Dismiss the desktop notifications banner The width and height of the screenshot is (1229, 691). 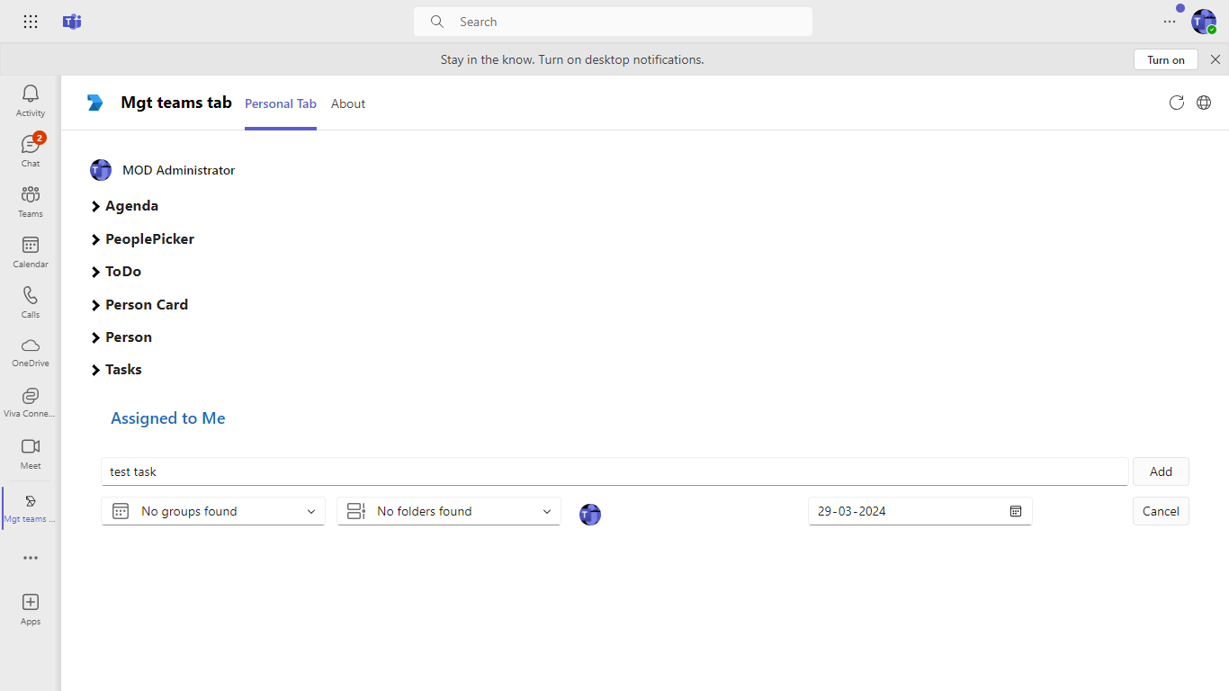pyautogui.click(x=1216, y=59)
